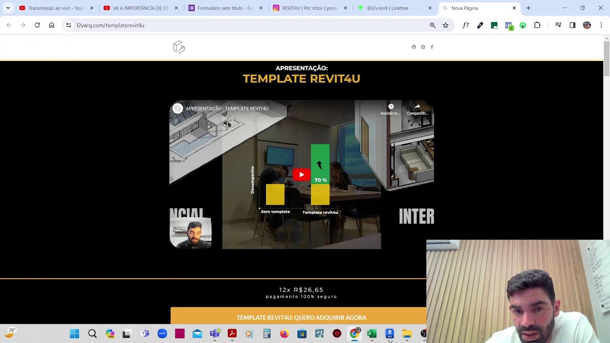The image size is (610, 343).
Task: Go to browser home page
Action: [51, 25]
